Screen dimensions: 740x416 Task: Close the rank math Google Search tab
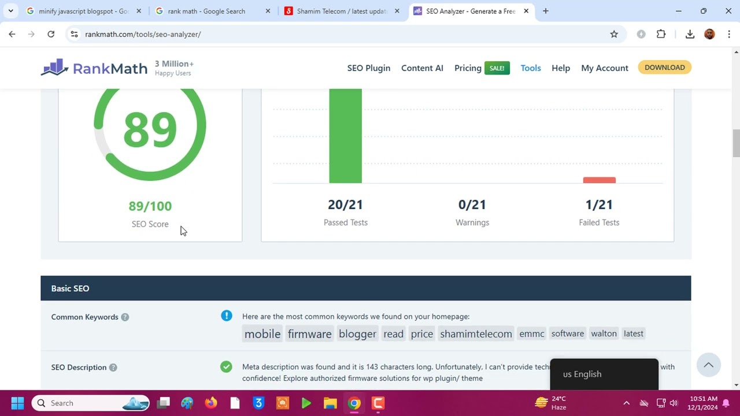(268, 11)
